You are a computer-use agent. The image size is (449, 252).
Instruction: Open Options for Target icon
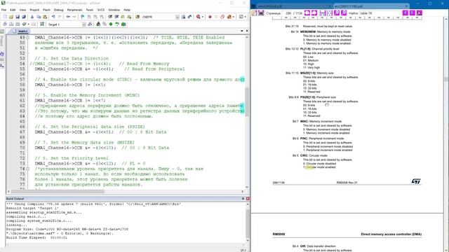click(90, 24)
